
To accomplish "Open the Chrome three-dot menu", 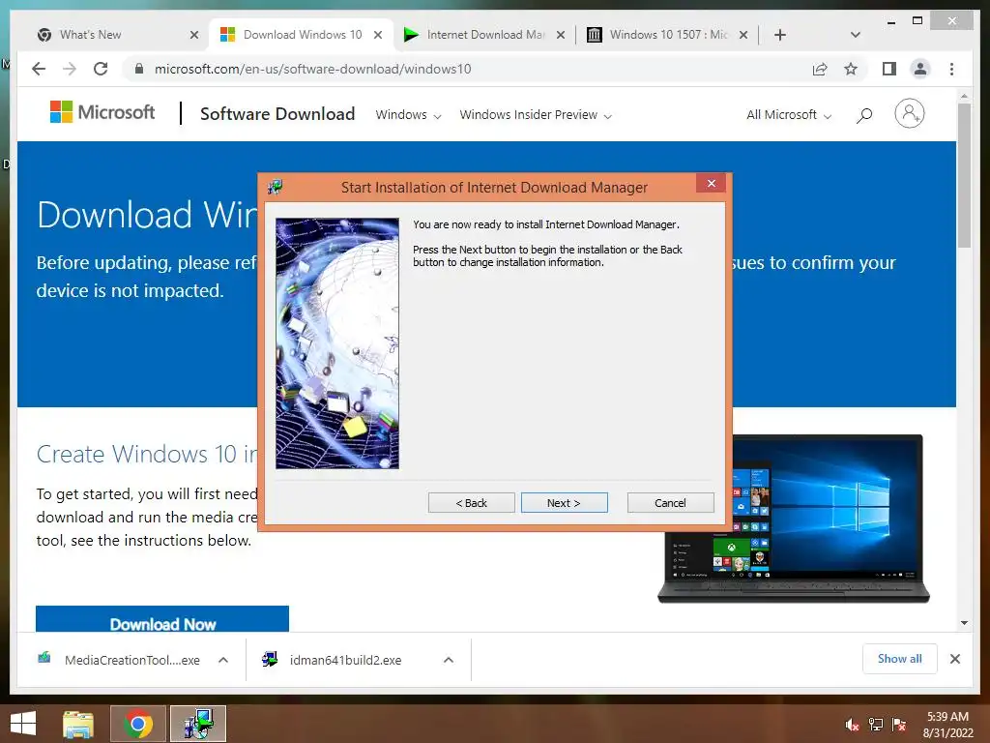I will [x=951, y=69].
